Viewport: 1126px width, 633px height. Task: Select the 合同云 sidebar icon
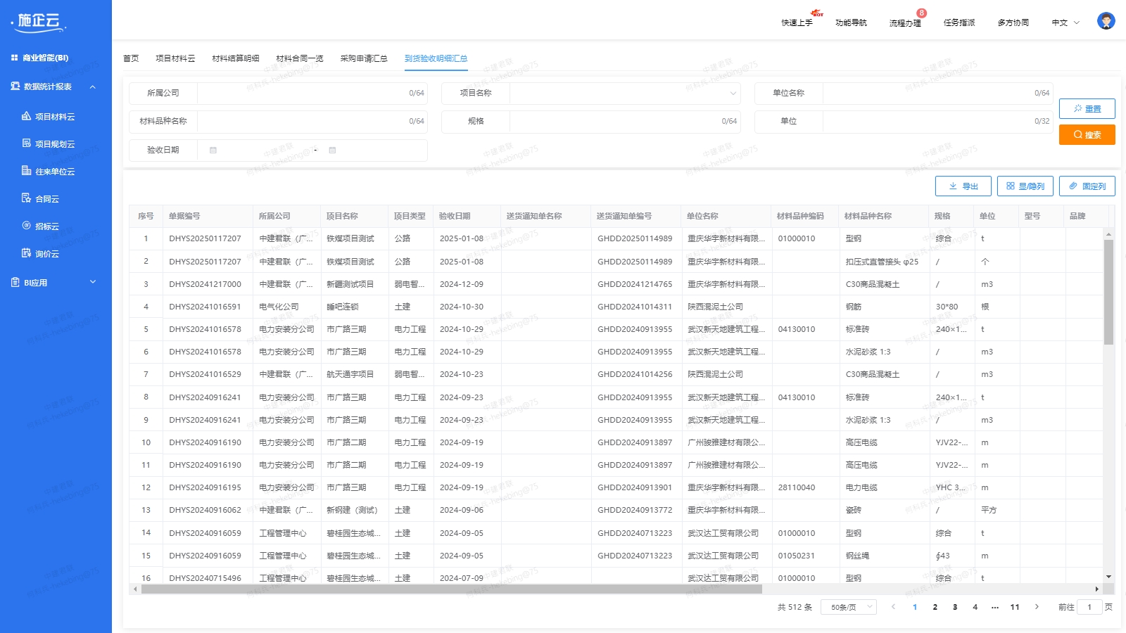point(27,198)
